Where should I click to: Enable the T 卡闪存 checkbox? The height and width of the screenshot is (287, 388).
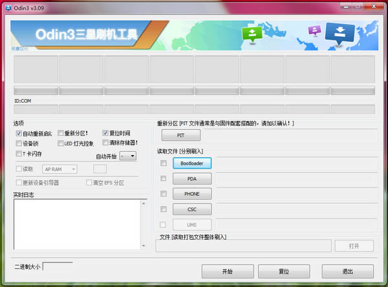click(19, 154)
